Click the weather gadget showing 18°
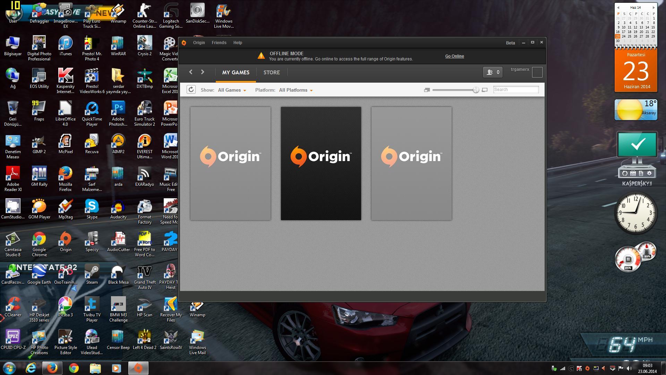 pyautogui.click(x=636, y=110)
